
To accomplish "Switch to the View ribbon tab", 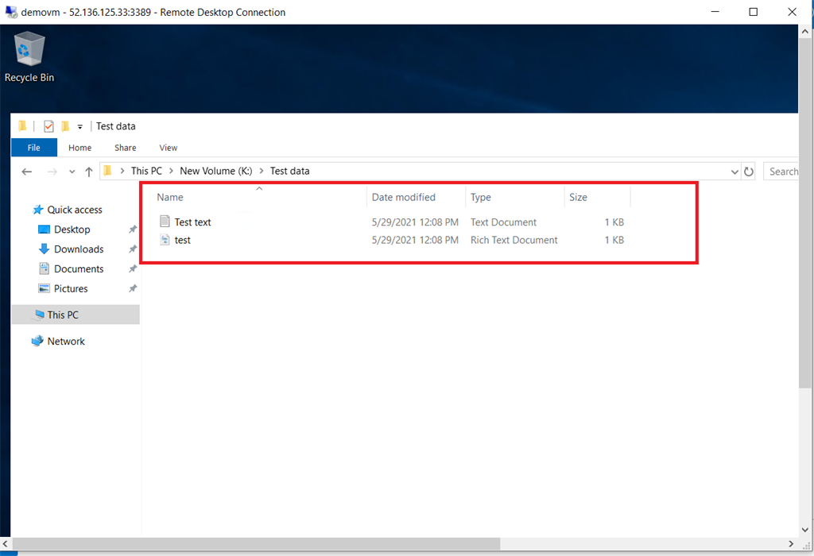I will tap(168, 148).
